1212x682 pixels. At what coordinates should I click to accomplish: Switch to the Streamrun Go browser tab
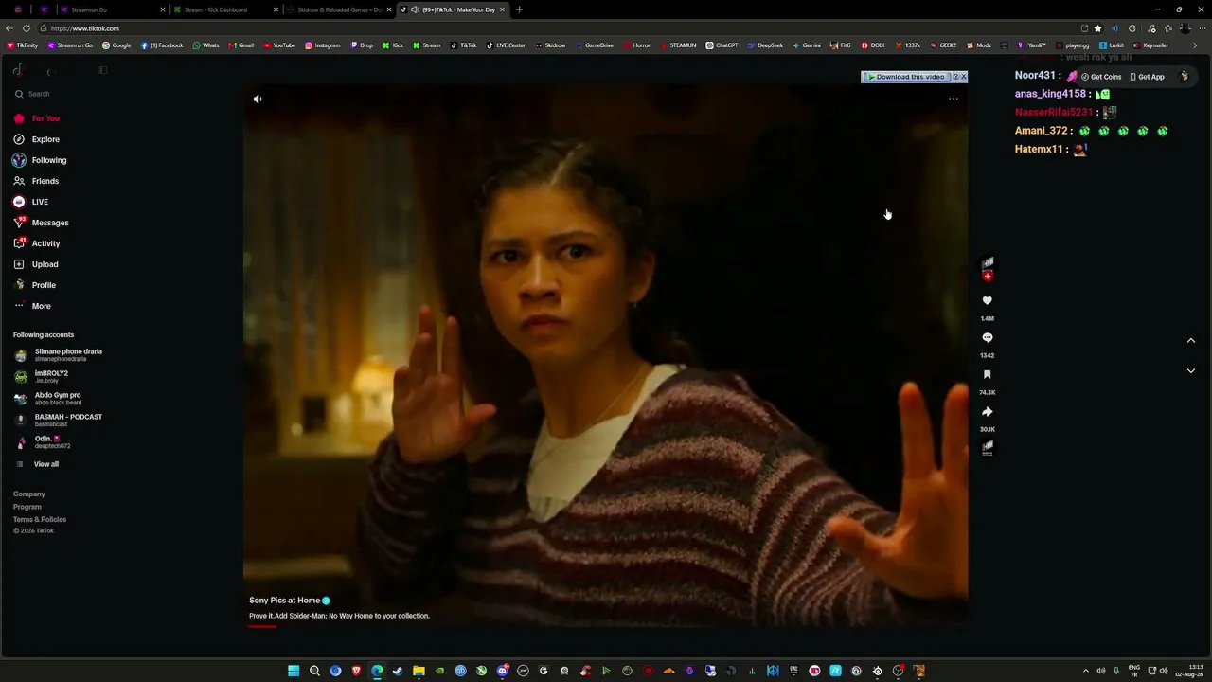tap(114, 9)
